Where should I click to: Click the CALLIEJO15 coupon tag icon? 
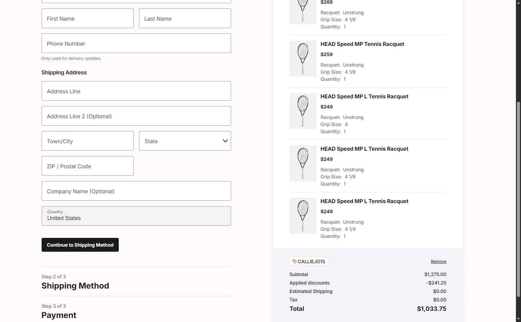click(x=294, y=262)
